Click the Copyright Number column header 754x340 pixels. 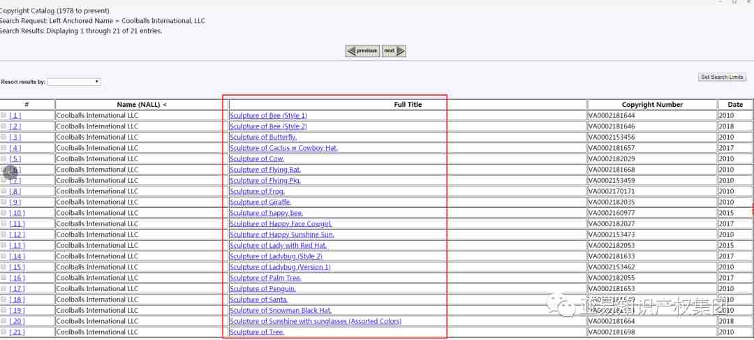coord(652,104)
